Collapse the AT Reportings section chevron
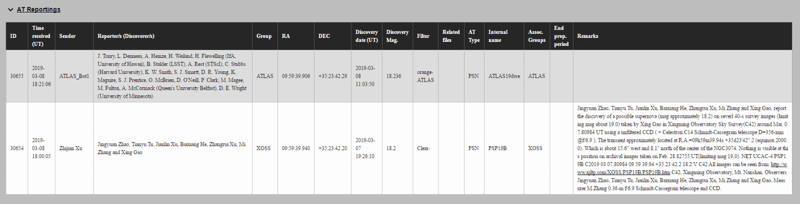The width and height of the screenshot is (800, 204). pyautogui.click(x=10, y=9)
